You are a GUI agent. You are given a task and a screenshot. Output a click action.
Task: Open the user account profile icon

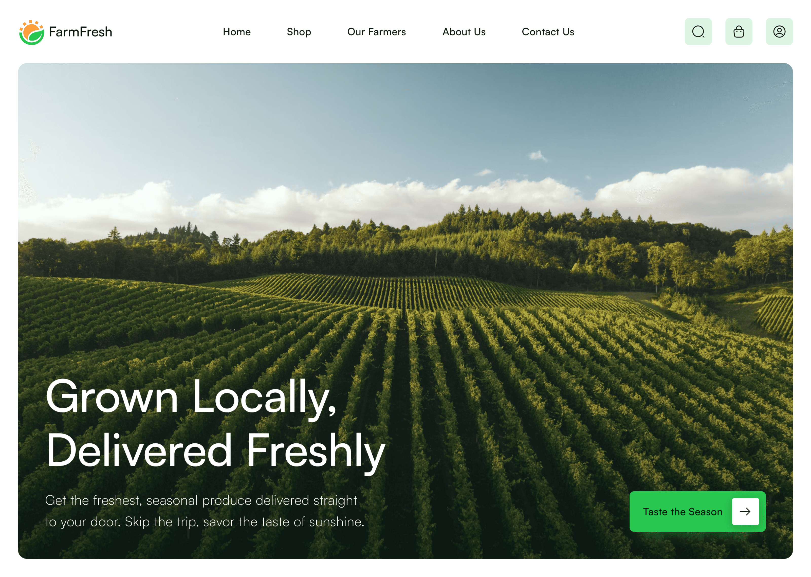779,32
